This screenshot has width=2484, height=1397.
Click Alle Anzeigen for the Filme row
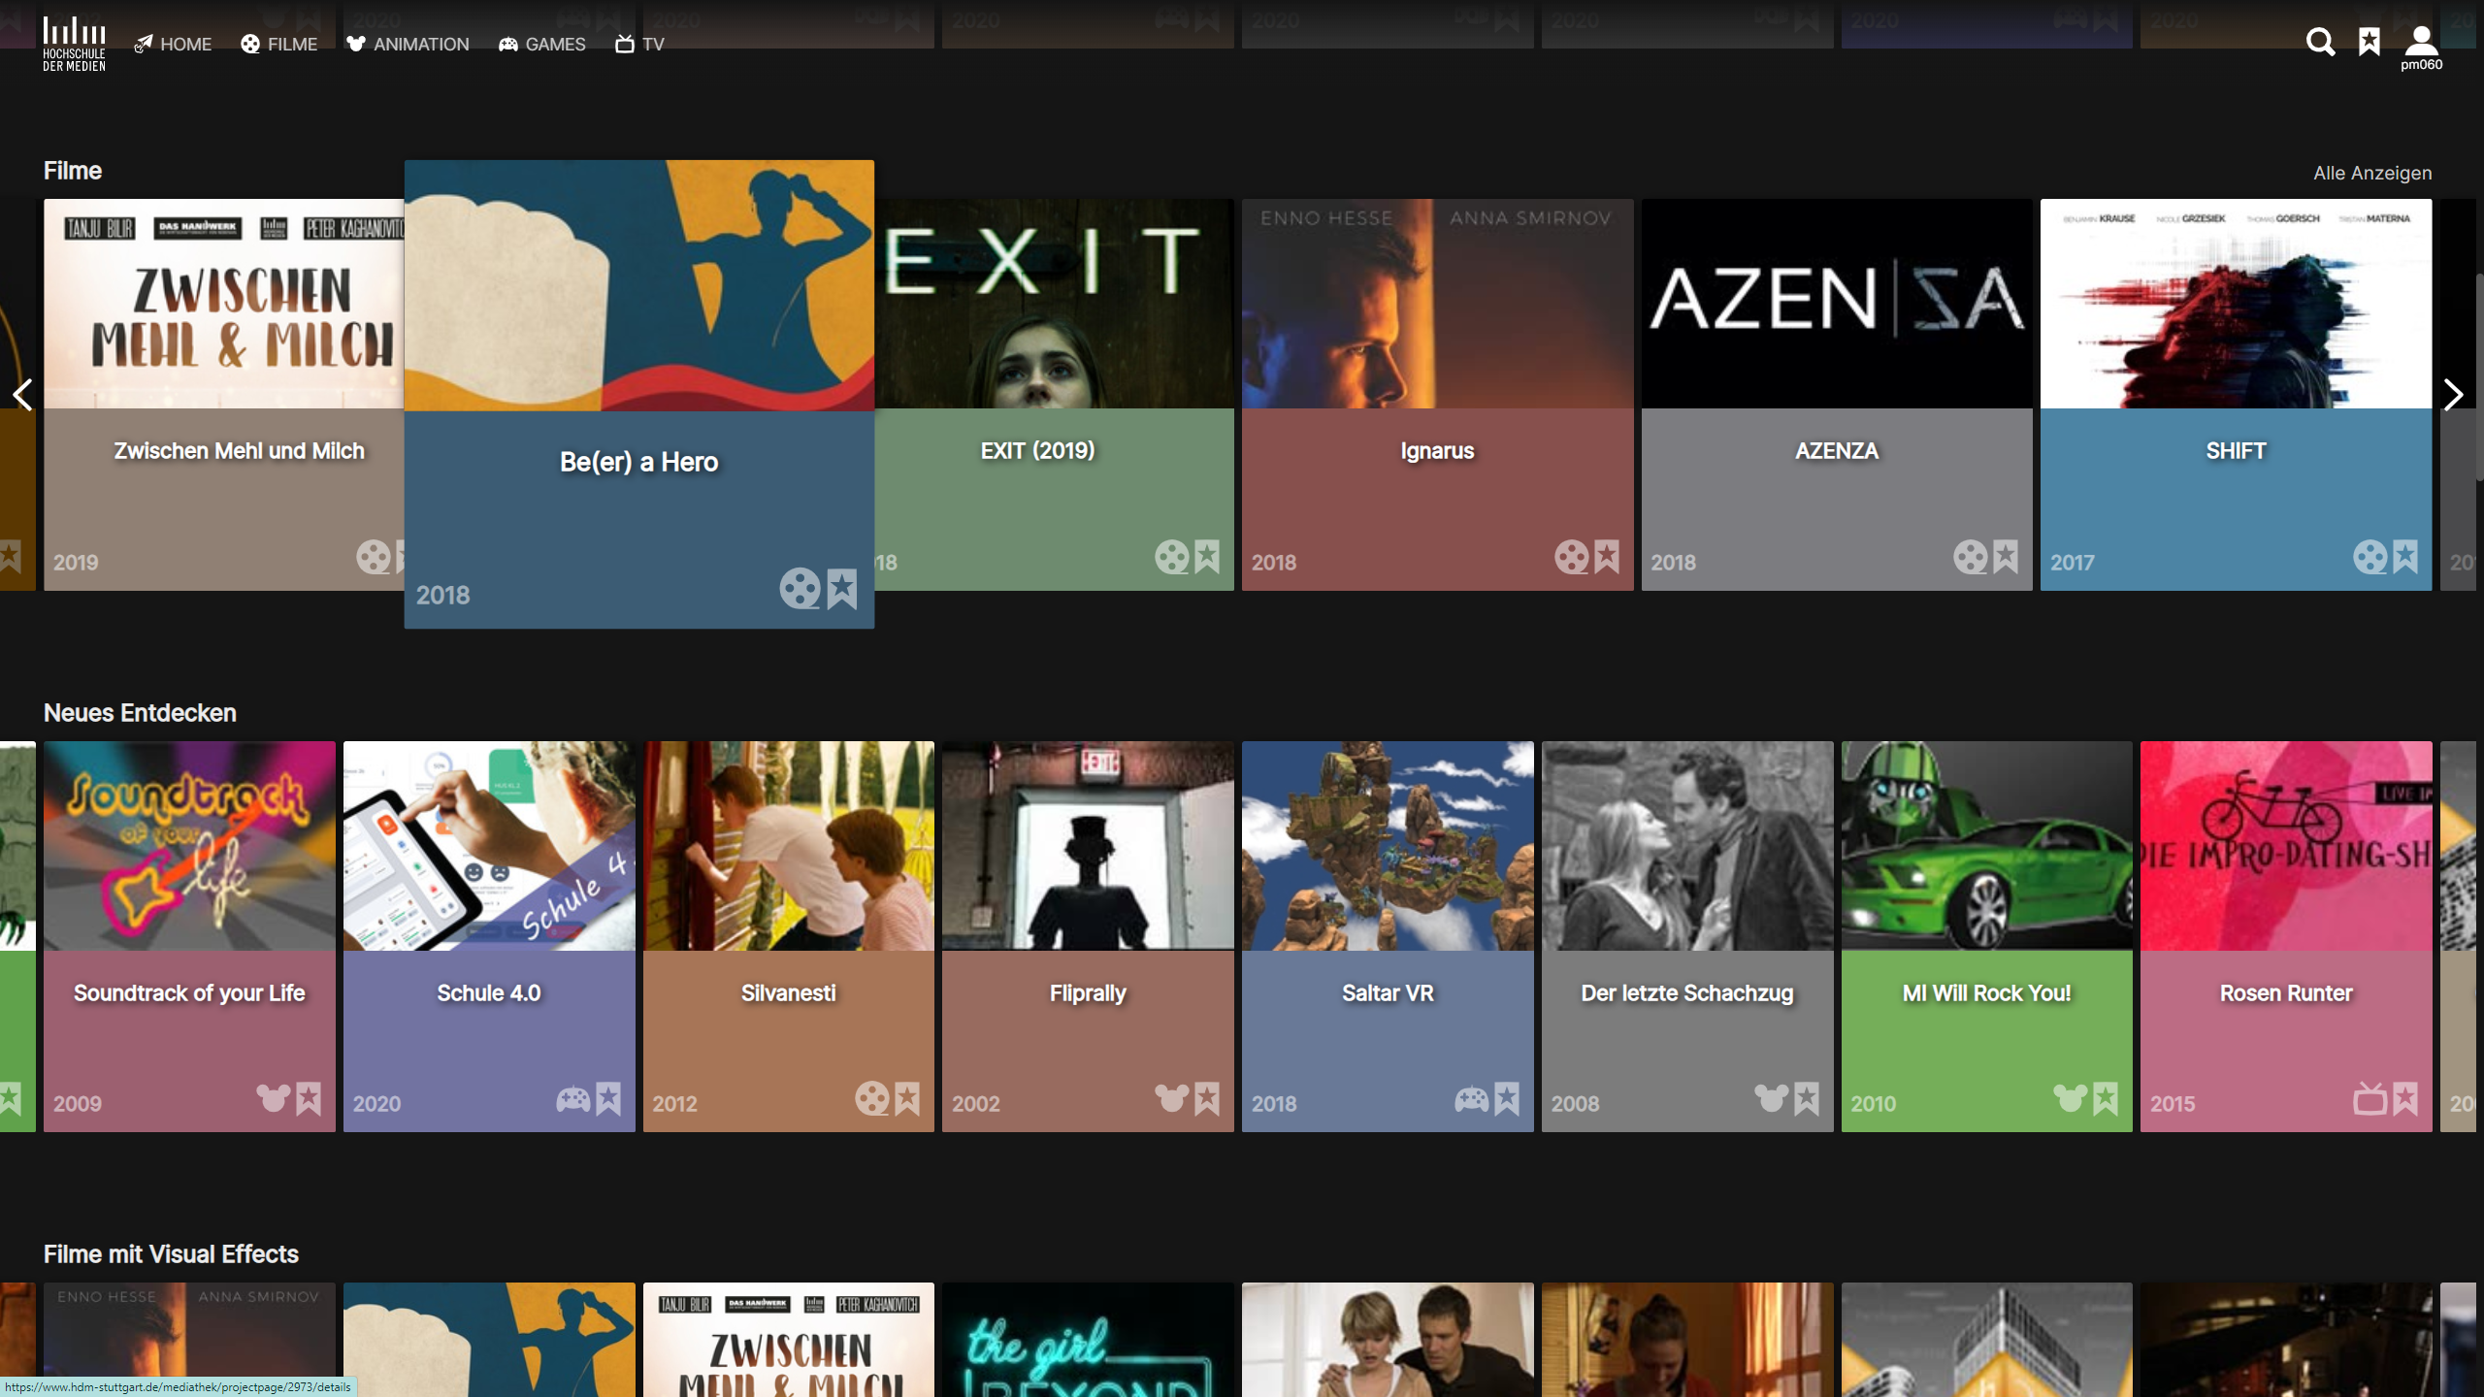point(2372,173)
